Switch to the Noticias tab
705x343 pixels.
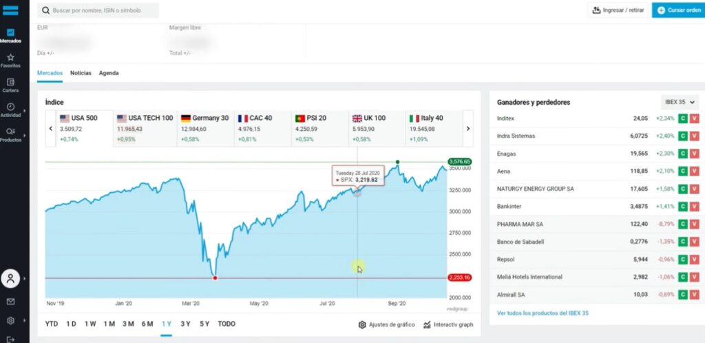[x=81, y=72]
